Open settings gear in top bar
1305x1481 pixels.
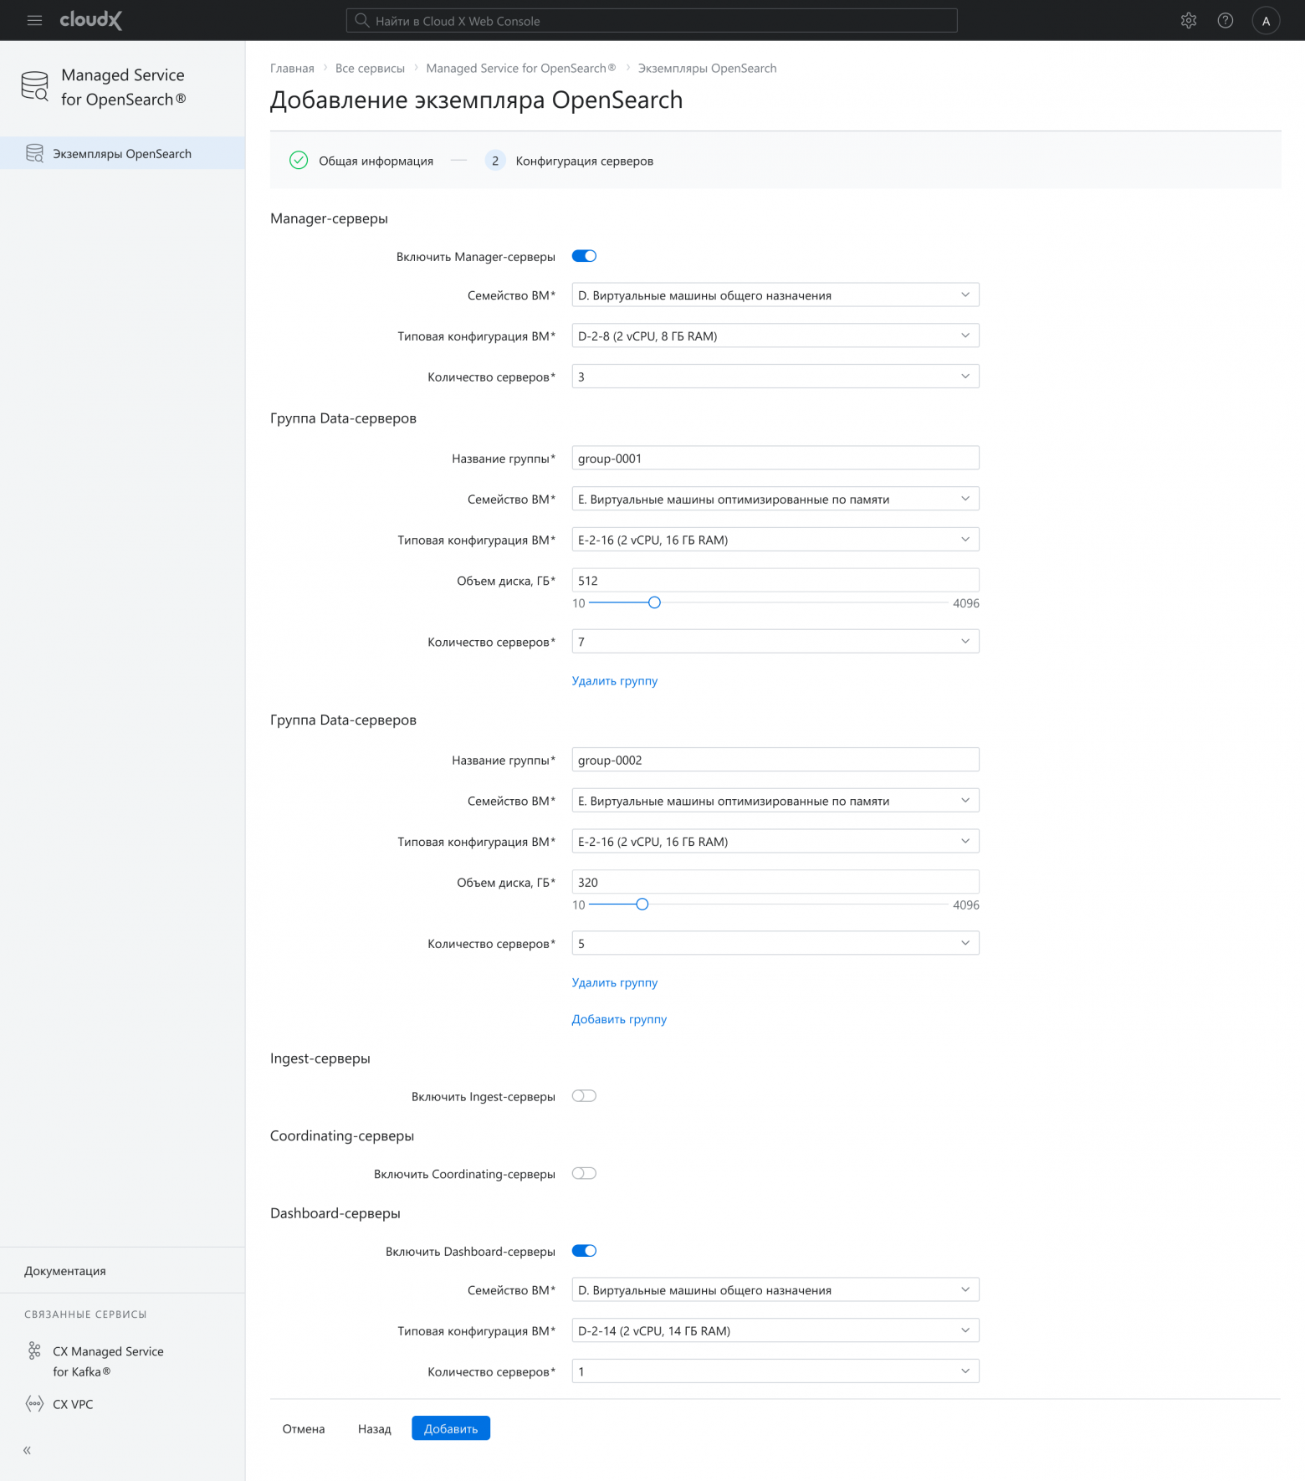1189,21
